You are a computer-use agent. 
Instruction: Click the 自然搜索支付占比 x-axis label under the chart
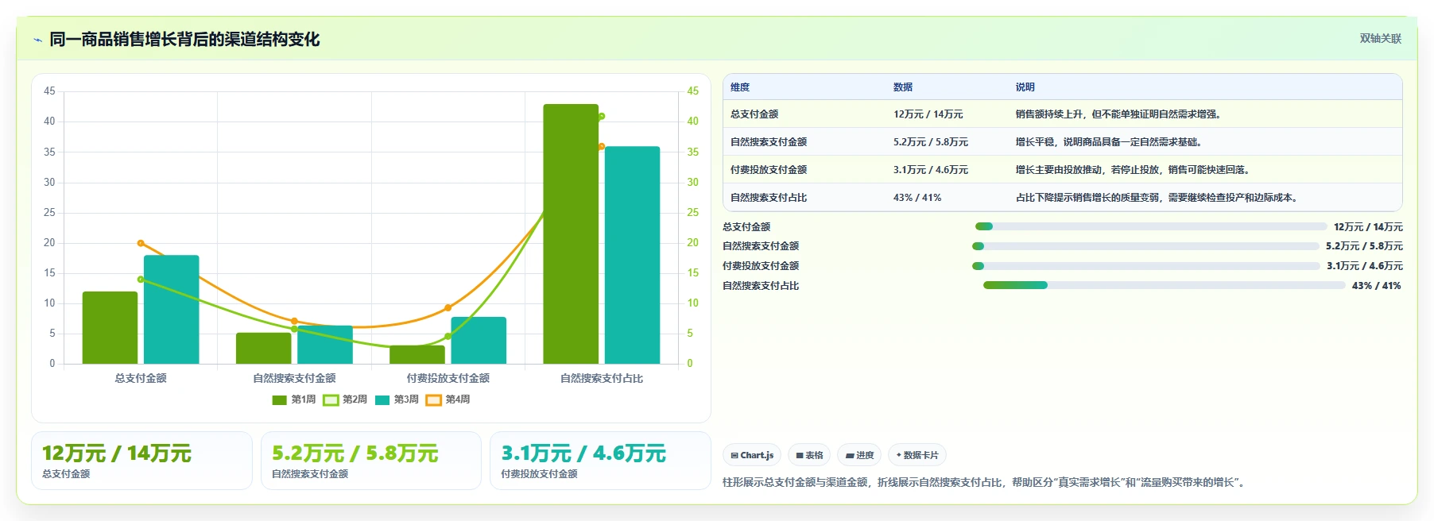(602, 378)
